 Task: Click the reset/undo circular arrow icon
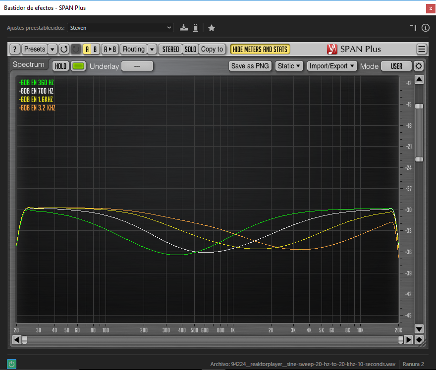click(64, 49)
